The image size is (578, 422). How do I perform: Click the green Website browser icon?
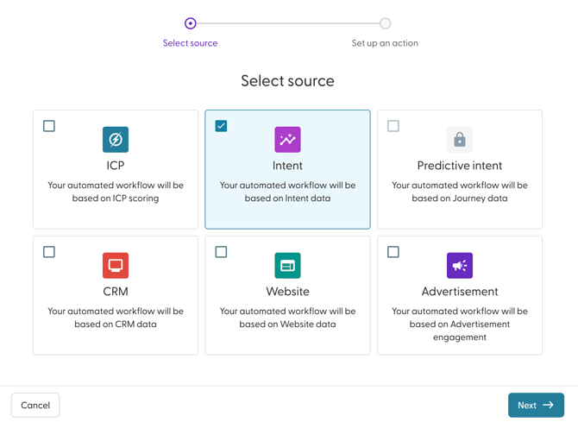coord(287,265)
